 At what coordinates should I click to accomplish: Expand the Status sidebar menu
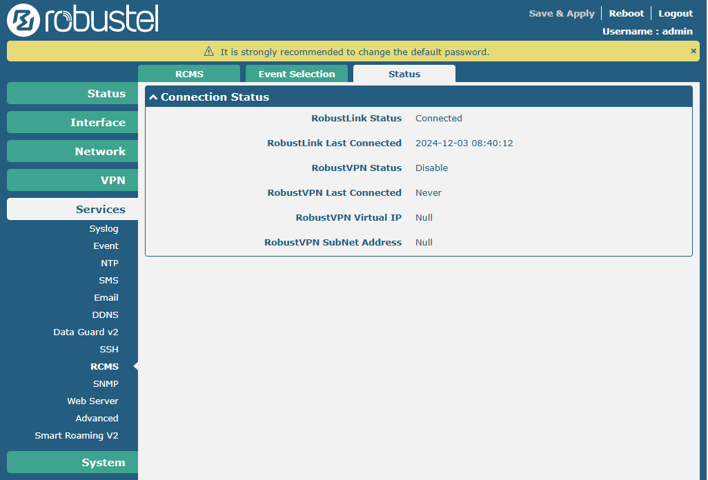(72, 93)
